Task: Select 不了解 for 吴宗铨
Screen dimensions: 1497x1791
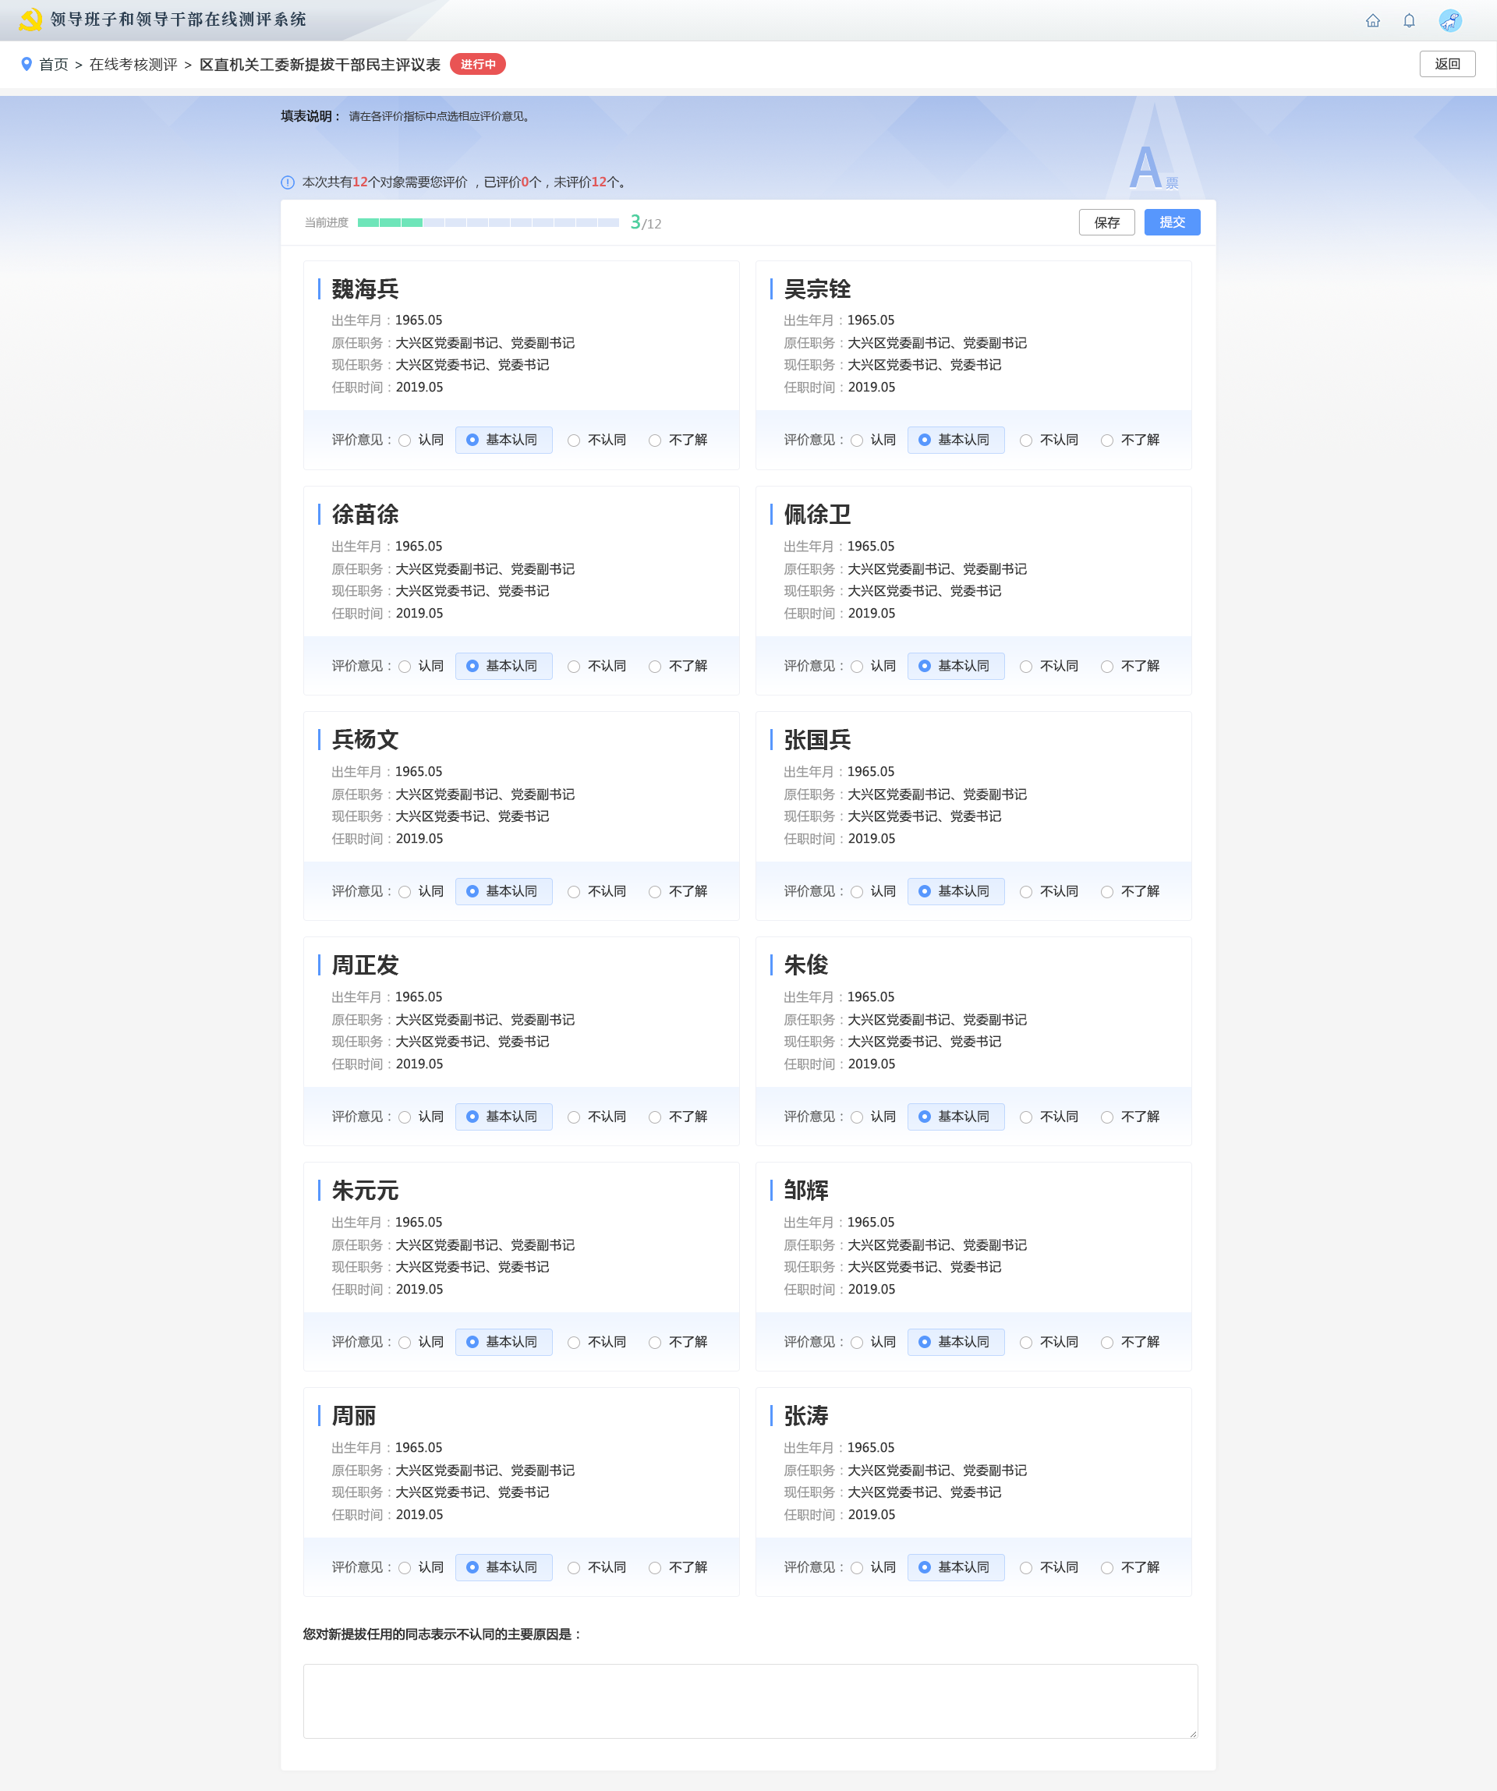Action: (1131, 440)
